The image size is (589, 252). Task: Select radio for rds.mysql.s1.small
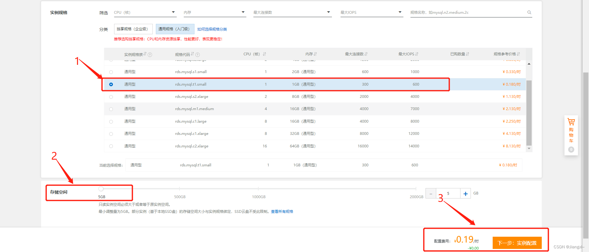tap(111, 72)
